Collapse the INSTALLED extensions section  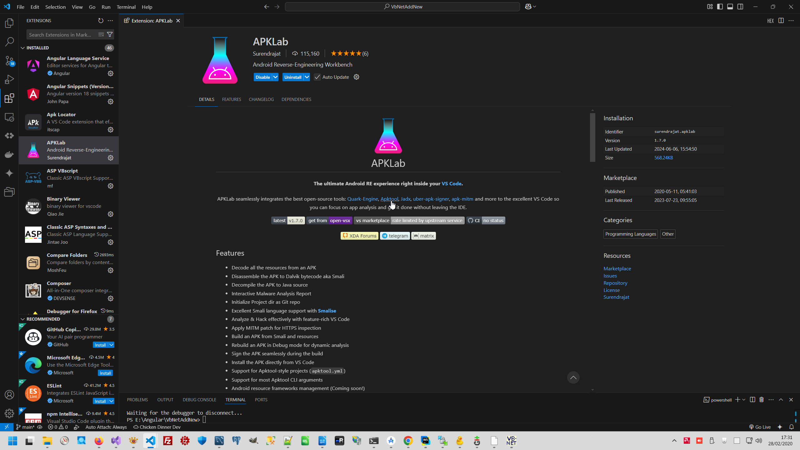(x=23, y=47)
